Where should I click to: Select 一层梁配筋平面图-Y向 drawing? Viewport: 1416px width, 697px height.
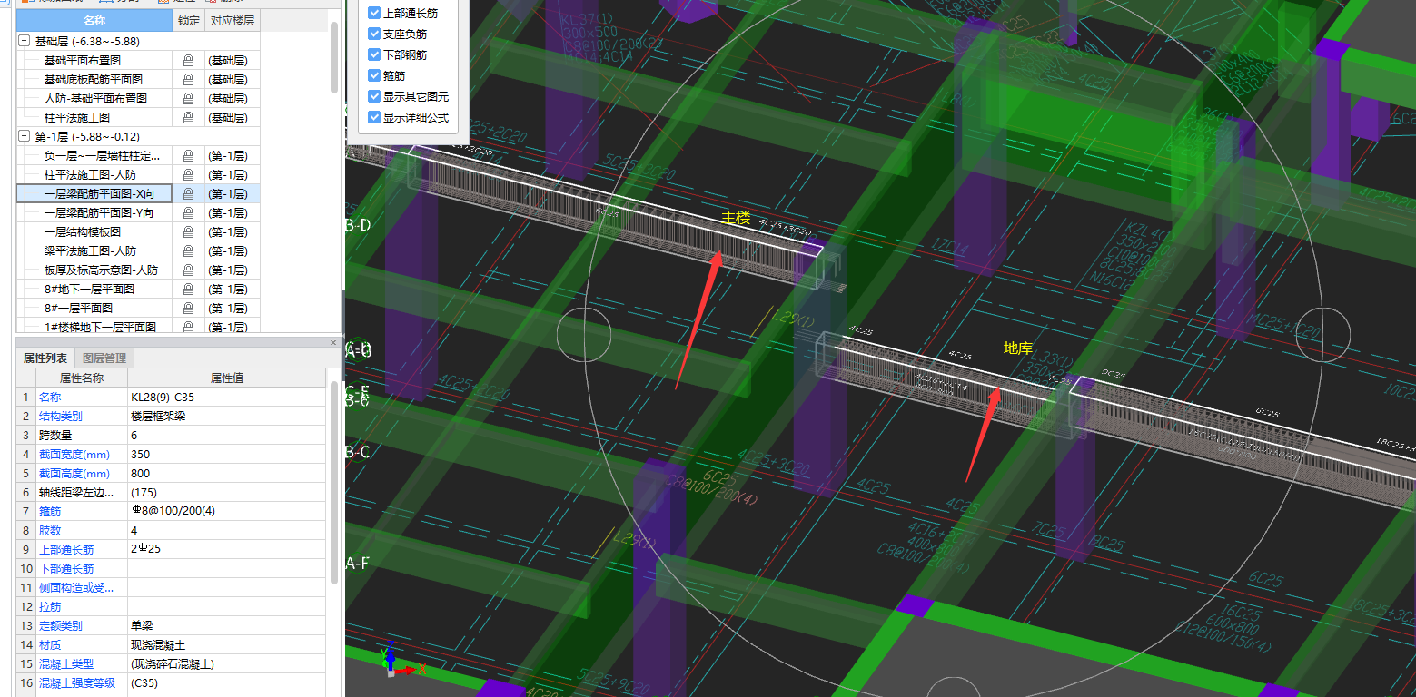tap(99, 212)
